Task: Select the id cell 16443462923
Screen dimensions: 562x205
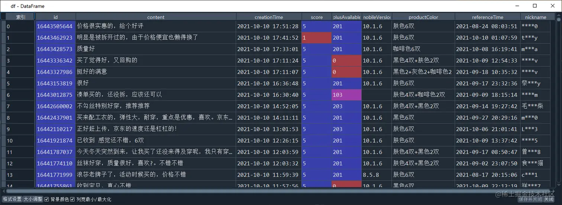Action: [56, 38]
